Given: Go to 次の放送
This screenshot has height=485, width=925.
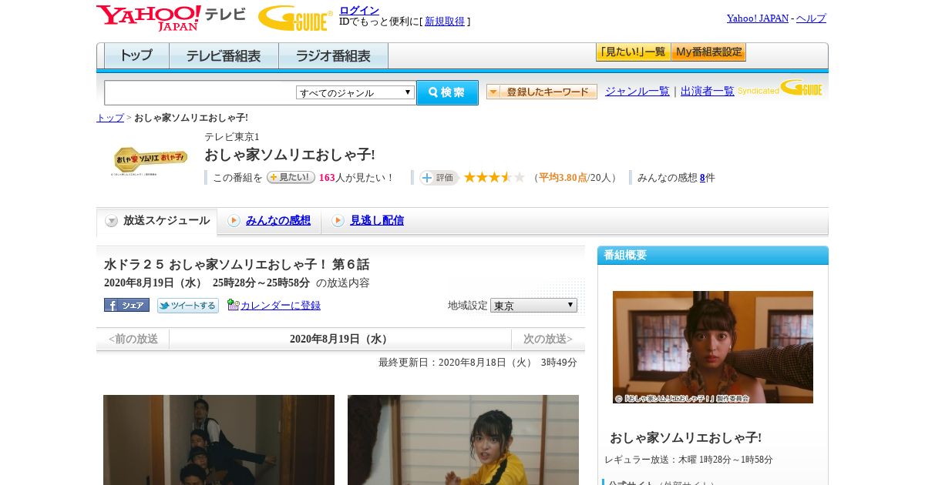Looking at the screenshot, I should point(548,339).
